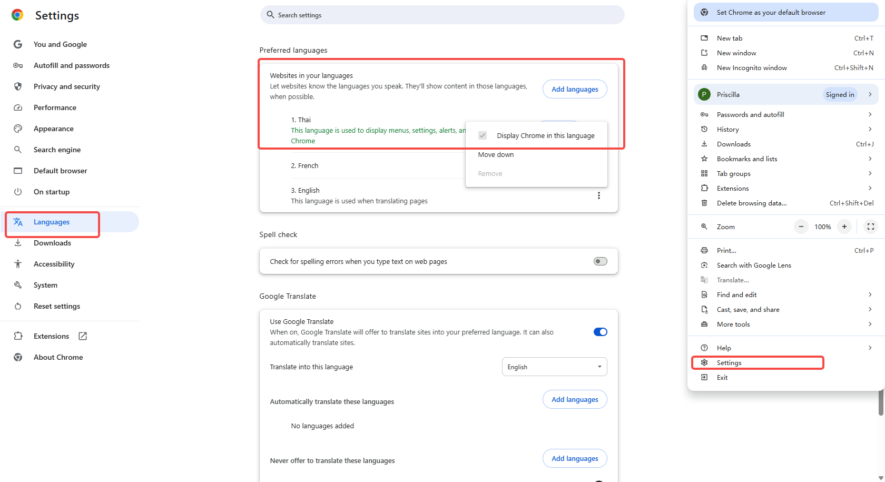
Task: Select Settings from the Chrome menu
Action: pyautogui.click(x=729, y=362)
